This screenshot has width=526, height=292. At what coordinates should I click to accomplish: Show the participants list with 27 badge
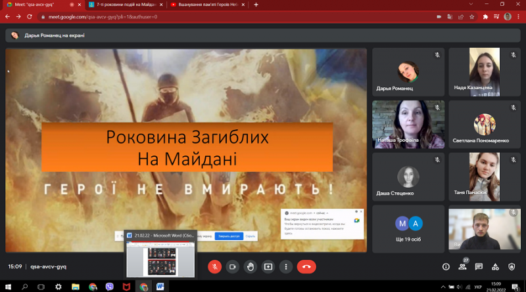click(x=463, y=266)
